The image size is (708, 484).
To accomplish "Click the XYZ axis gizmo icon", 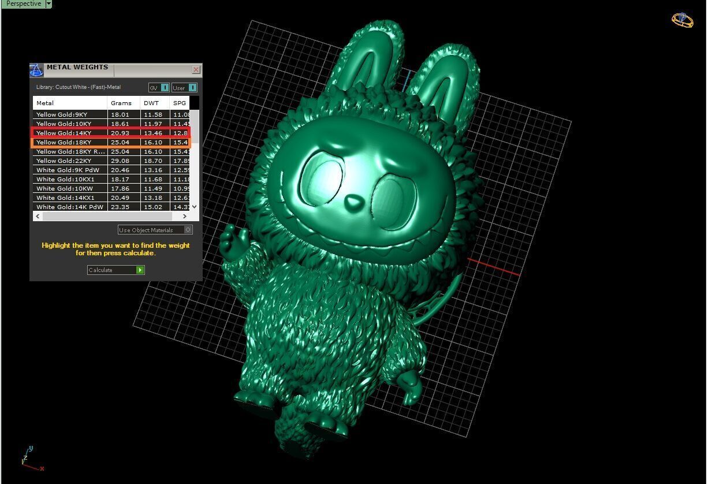I will [x=32, y=459].
